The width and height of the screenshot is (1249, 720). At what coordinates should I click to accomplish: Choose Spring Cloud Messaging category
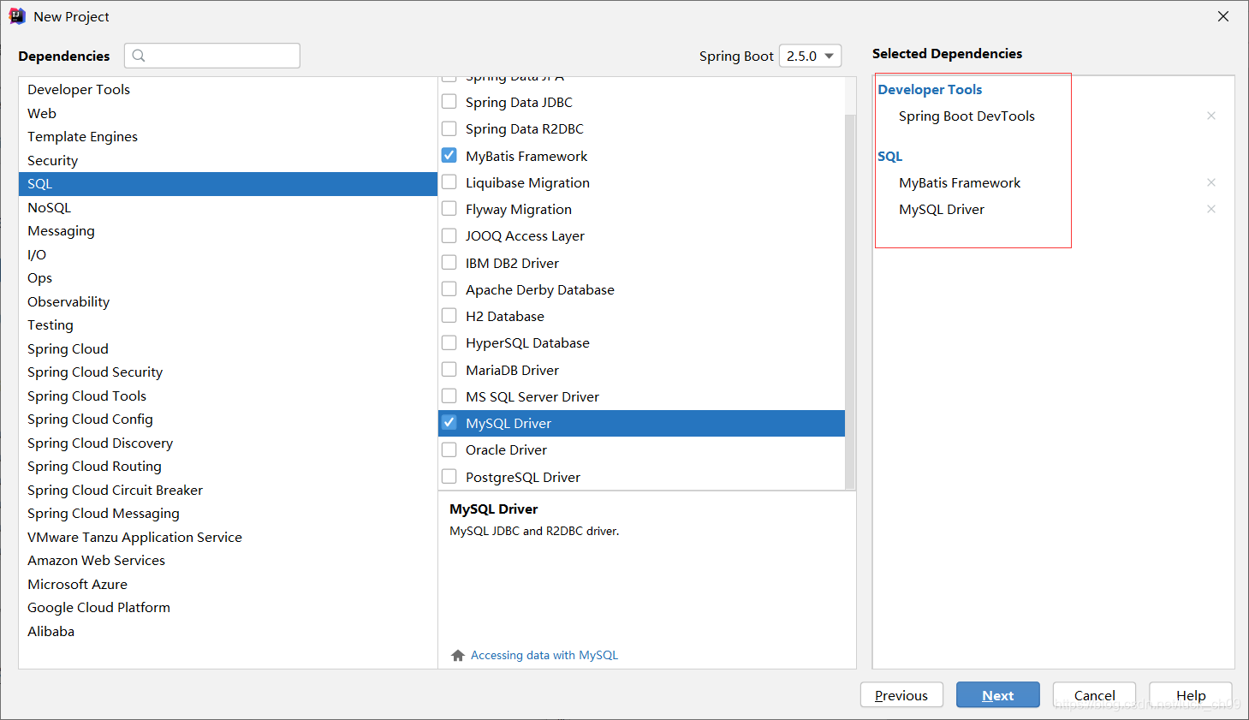tap(228, 514)
